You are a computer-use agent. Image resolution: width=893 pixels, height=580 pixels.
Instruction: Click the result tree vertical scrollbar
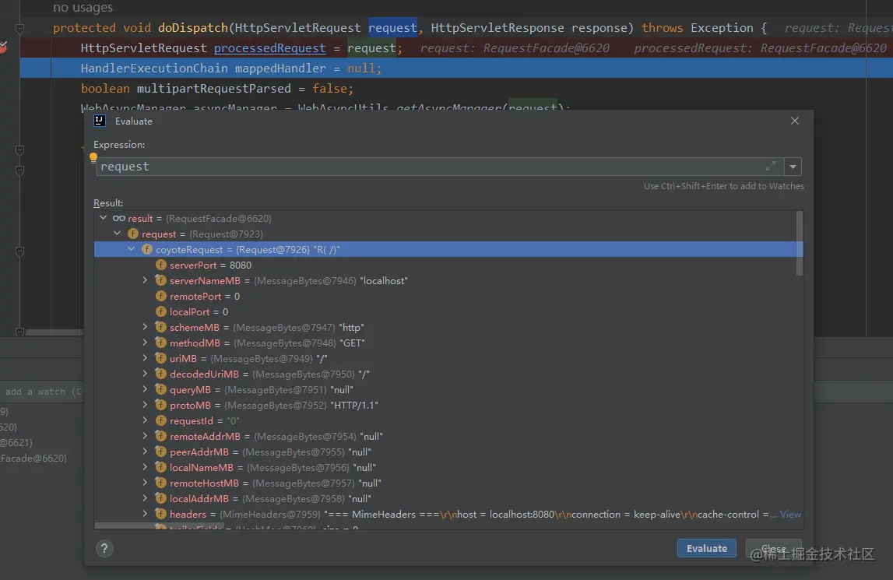(799, 244)
